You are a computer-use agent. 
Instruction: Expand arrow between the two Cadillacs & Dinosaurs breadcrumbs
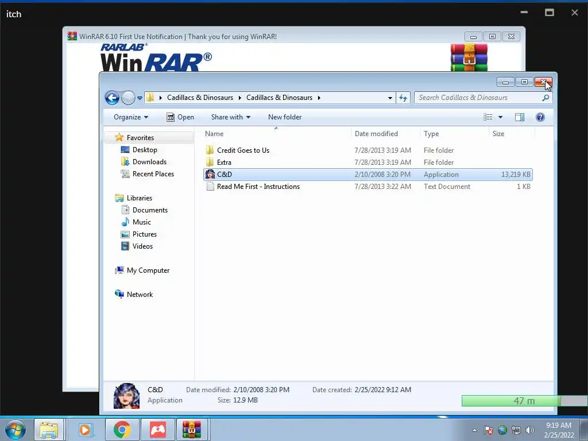239,98
